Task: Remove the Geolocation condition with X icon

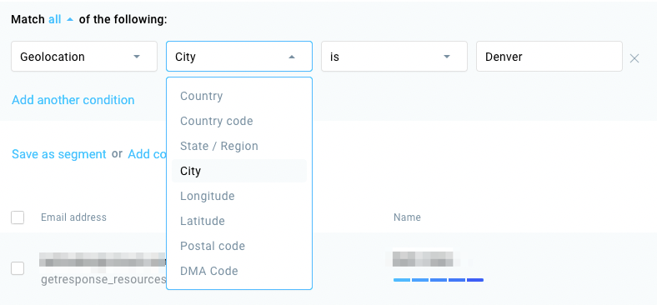Action: click(x=634, y=58)
